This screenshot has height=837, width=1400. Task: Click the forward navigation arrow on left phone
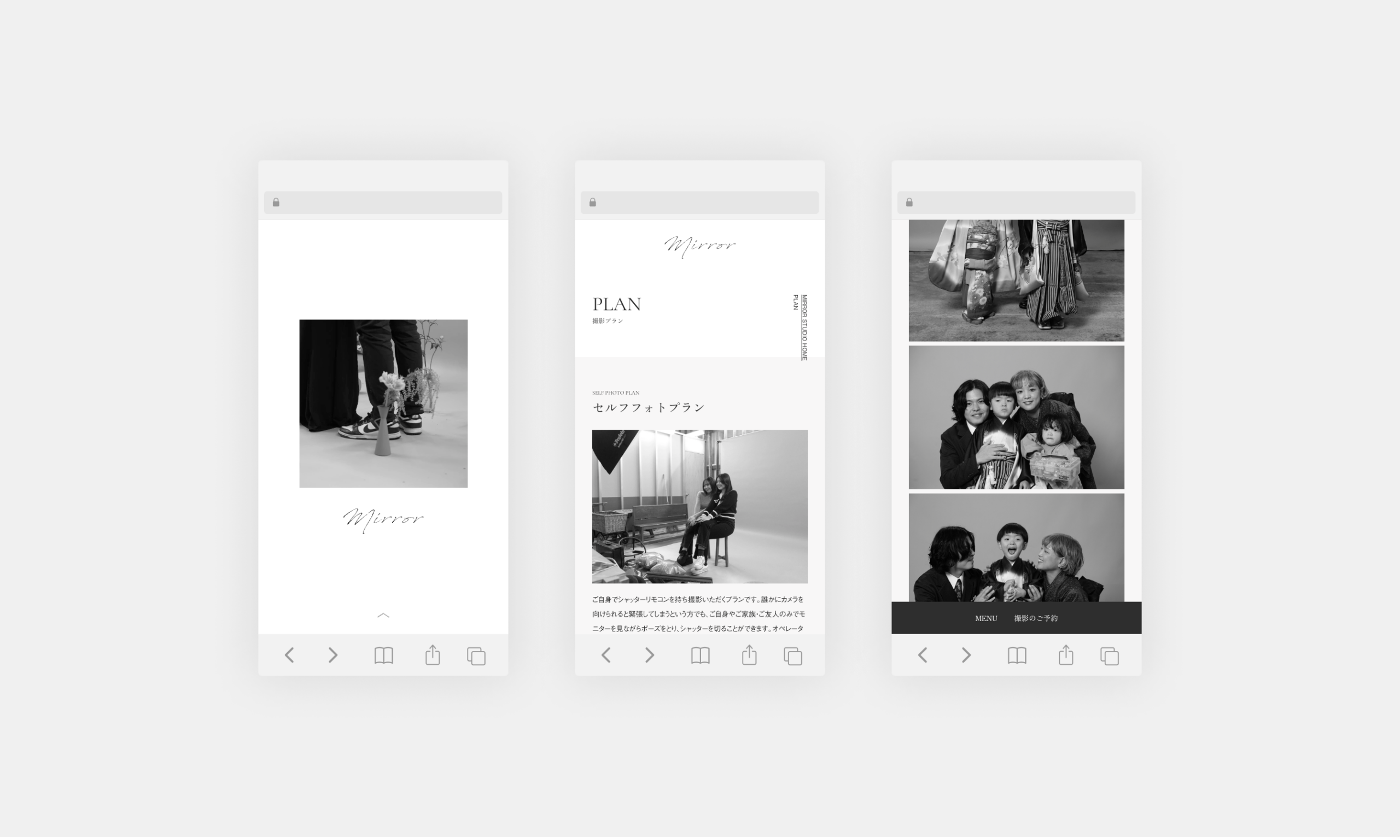[x=334, y=654]
